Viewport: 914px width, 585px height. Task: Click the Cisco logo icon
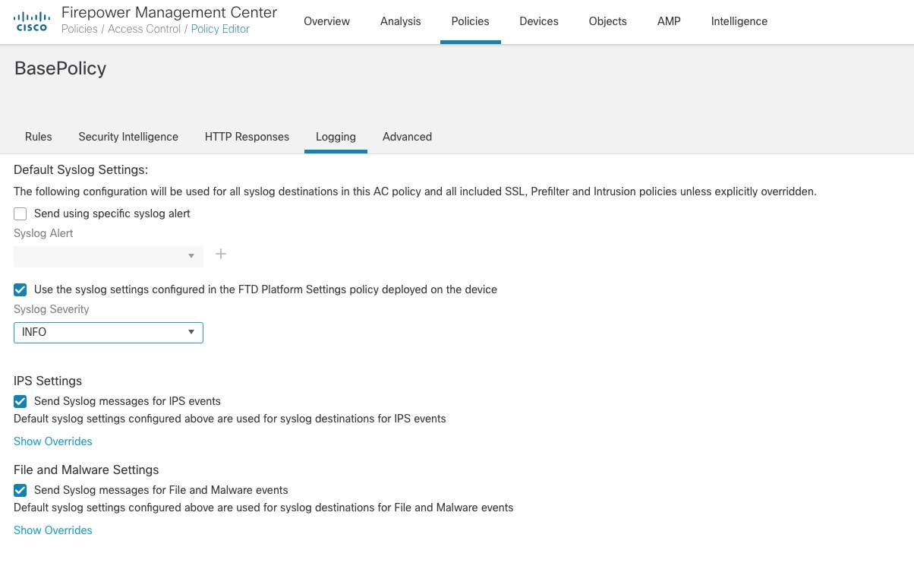coord(31,21)
